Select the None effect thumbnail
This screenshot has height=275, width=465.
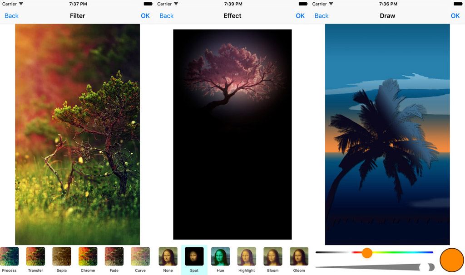168,256
